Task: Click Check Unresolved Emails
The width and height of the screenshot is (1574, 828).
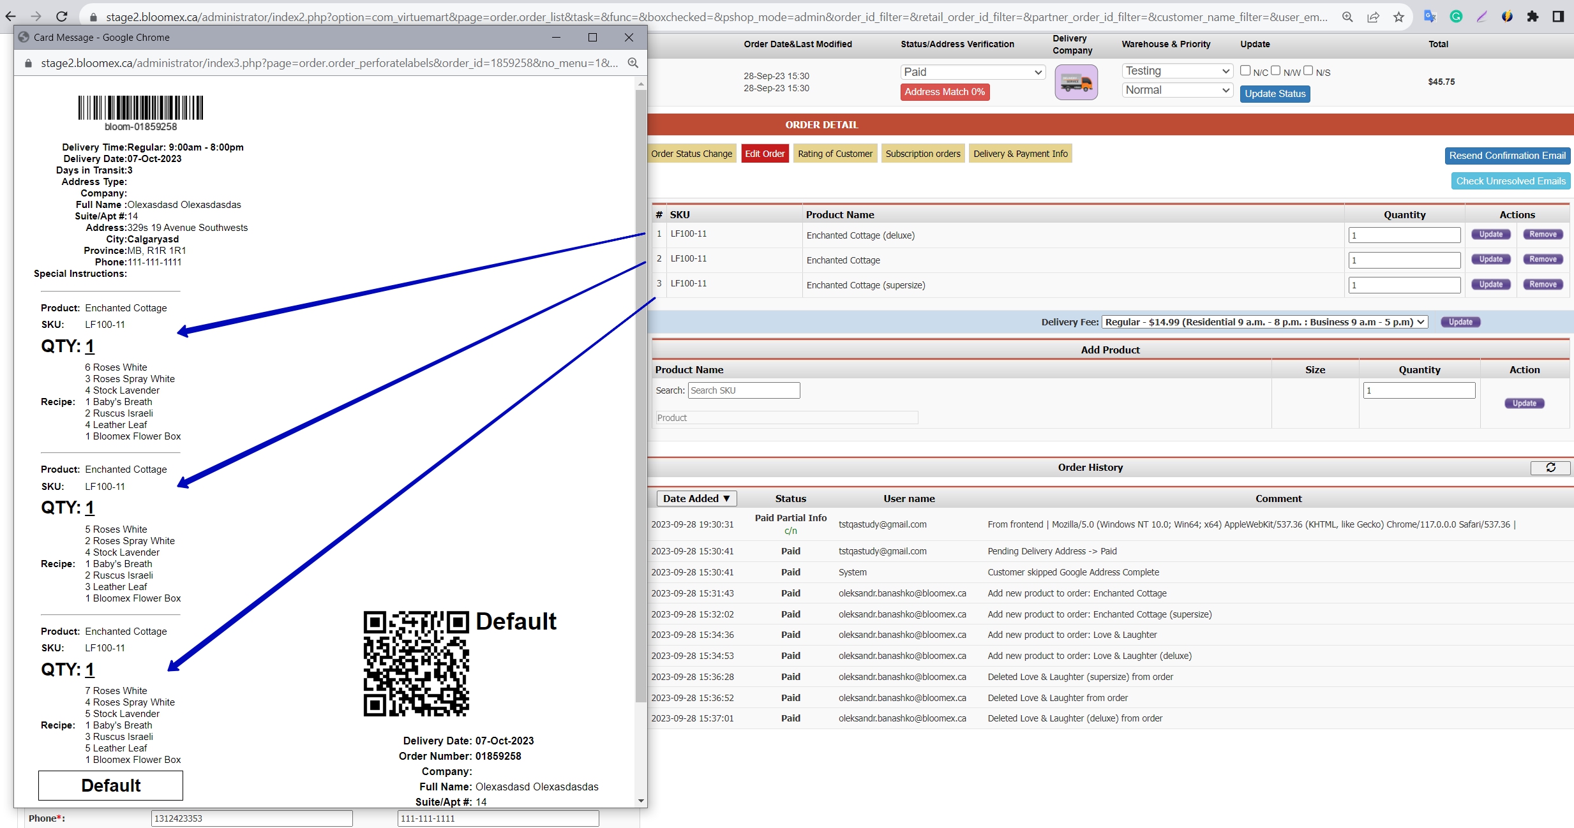Action: point(1511,181)
